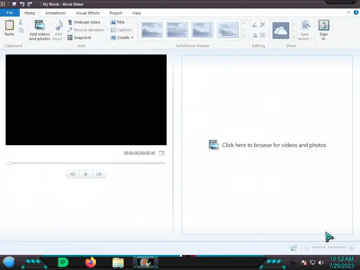
Task: Expand the Add music dropdown arrow
Action: pos(64,39)
